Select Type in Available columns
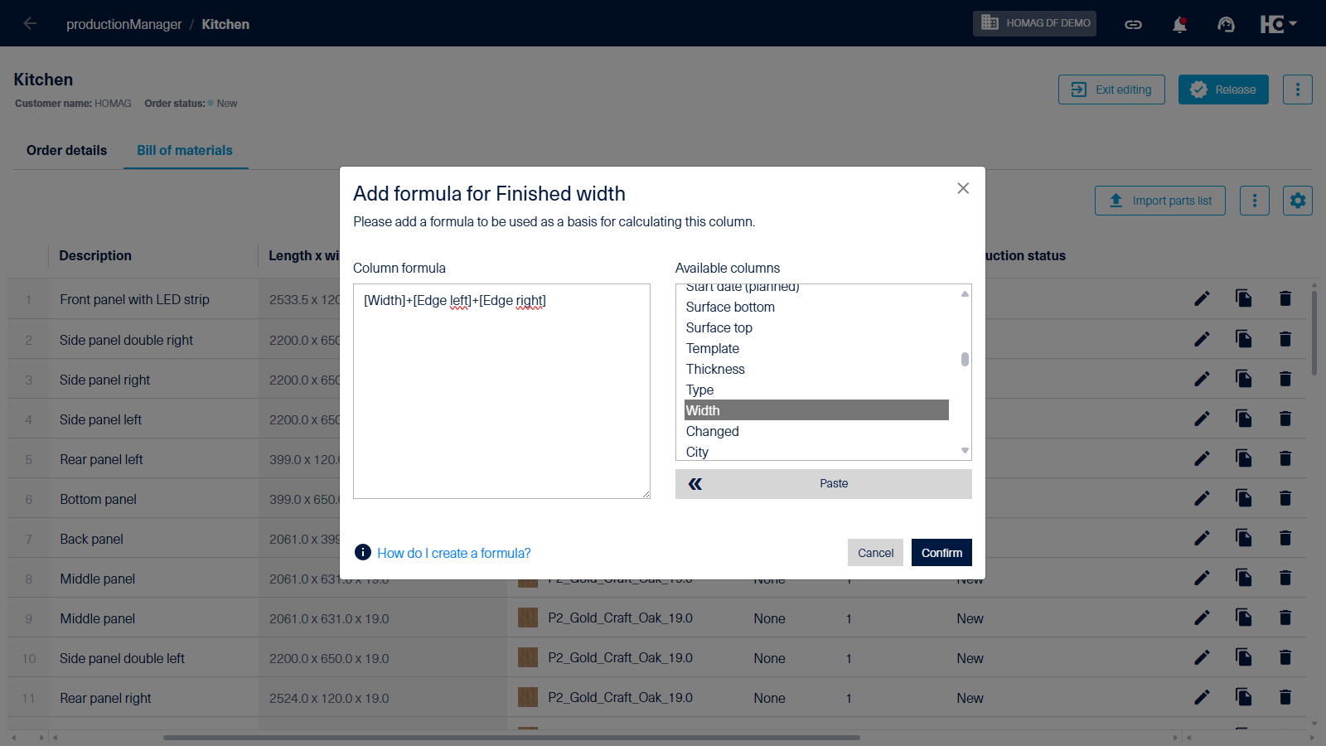This screenshot has width=1326, height=746. point(816,390)
